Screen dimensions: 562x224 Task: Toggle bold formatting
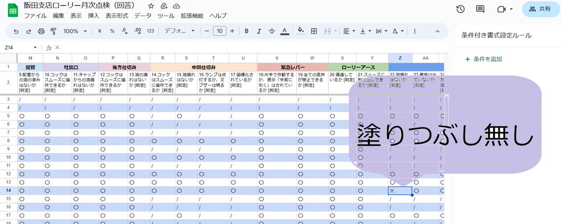coord(247,31)
